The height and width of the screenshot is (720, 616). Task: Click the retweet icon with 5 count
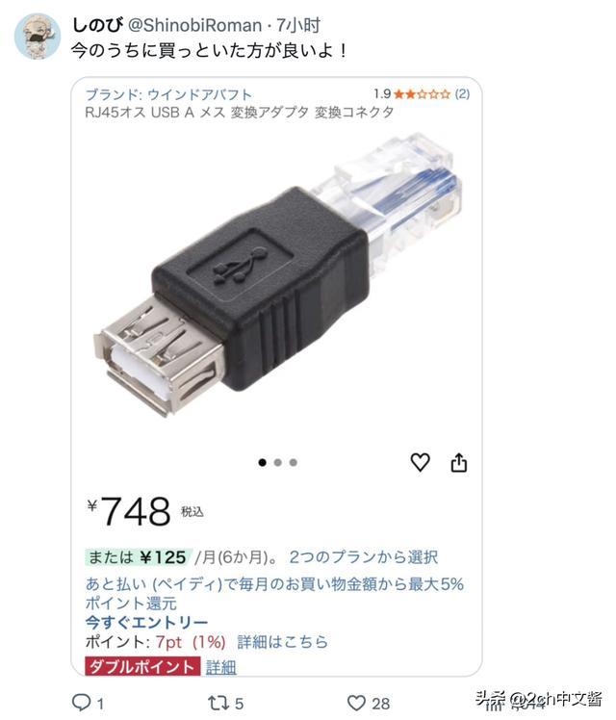tap(217, 703)
